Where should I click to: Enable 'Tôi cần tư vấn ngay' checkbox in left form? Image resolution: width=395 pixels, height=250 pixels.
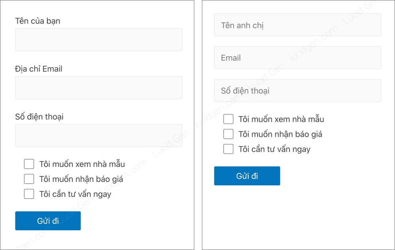tap(29, 194)
